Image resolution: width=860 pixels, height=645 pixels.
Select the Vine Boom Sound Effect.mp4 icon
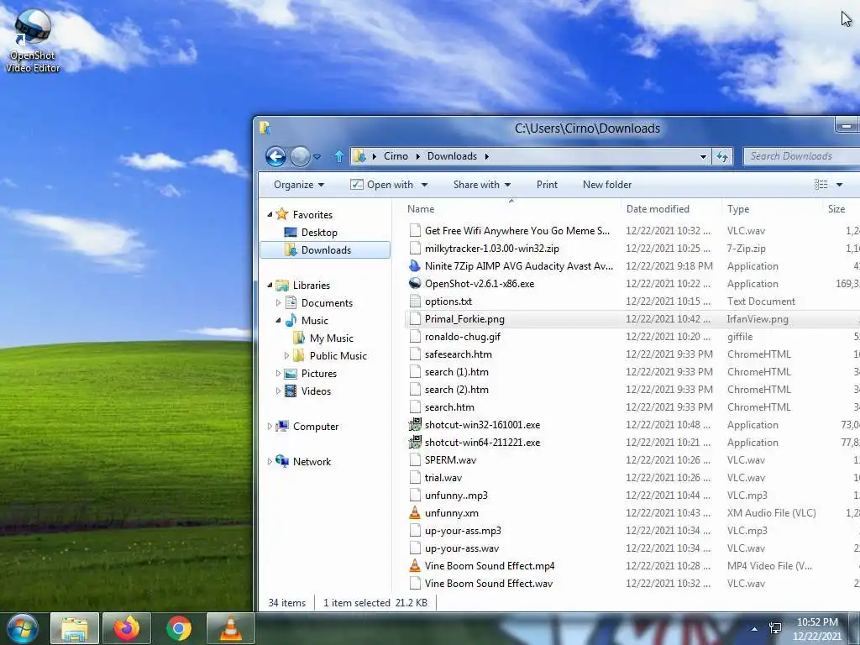(415, 565)
